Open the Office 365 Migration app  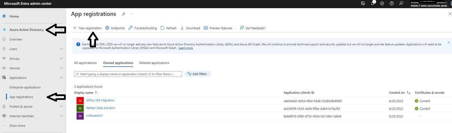click(x=100, y=100)
